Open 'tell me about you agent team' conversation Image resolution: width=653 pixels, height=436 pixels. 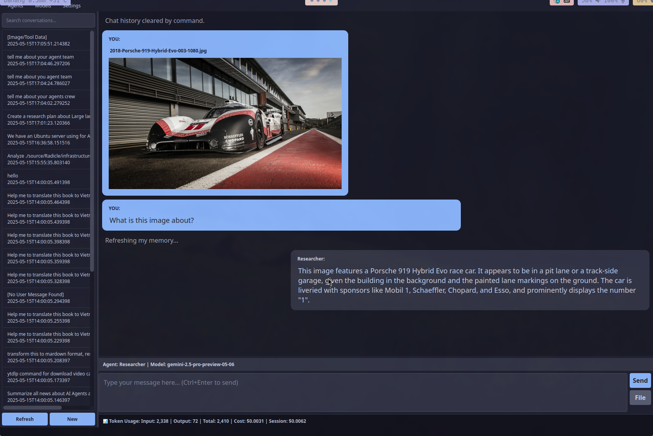(47, 80)
